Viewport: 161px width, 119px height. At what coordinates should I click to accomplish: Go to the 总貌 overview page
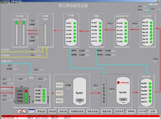point(152,111)
